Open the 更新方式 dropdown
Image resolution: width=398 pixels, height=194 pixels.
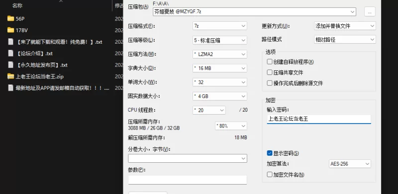pos(345,26)
